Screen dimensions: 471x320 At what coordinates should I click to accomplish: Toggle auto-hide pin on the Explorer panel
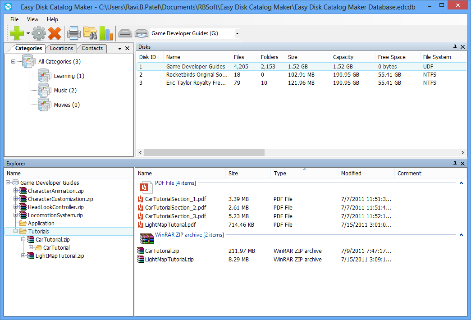point(455,164)
